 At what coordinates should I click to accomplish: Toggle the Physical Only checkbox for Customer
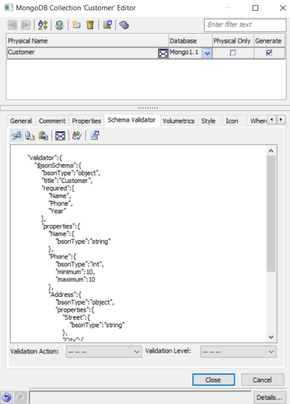[x=233, y=53]
